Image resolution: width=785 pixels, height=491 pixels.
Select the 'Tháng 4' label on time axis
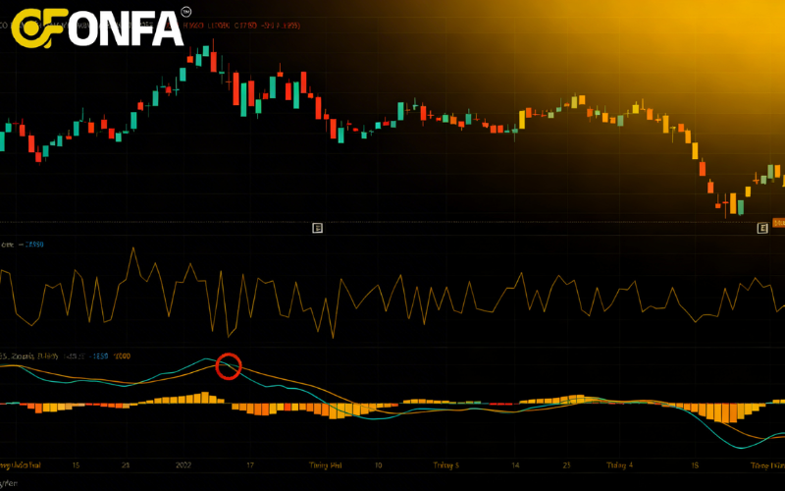(x=619, y=464)
